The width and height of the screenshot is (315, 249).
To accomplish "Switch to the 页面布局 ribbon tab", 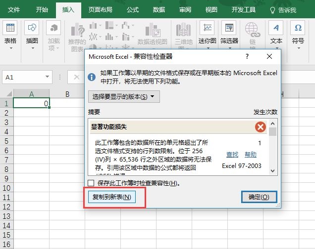I will (100, 10).
